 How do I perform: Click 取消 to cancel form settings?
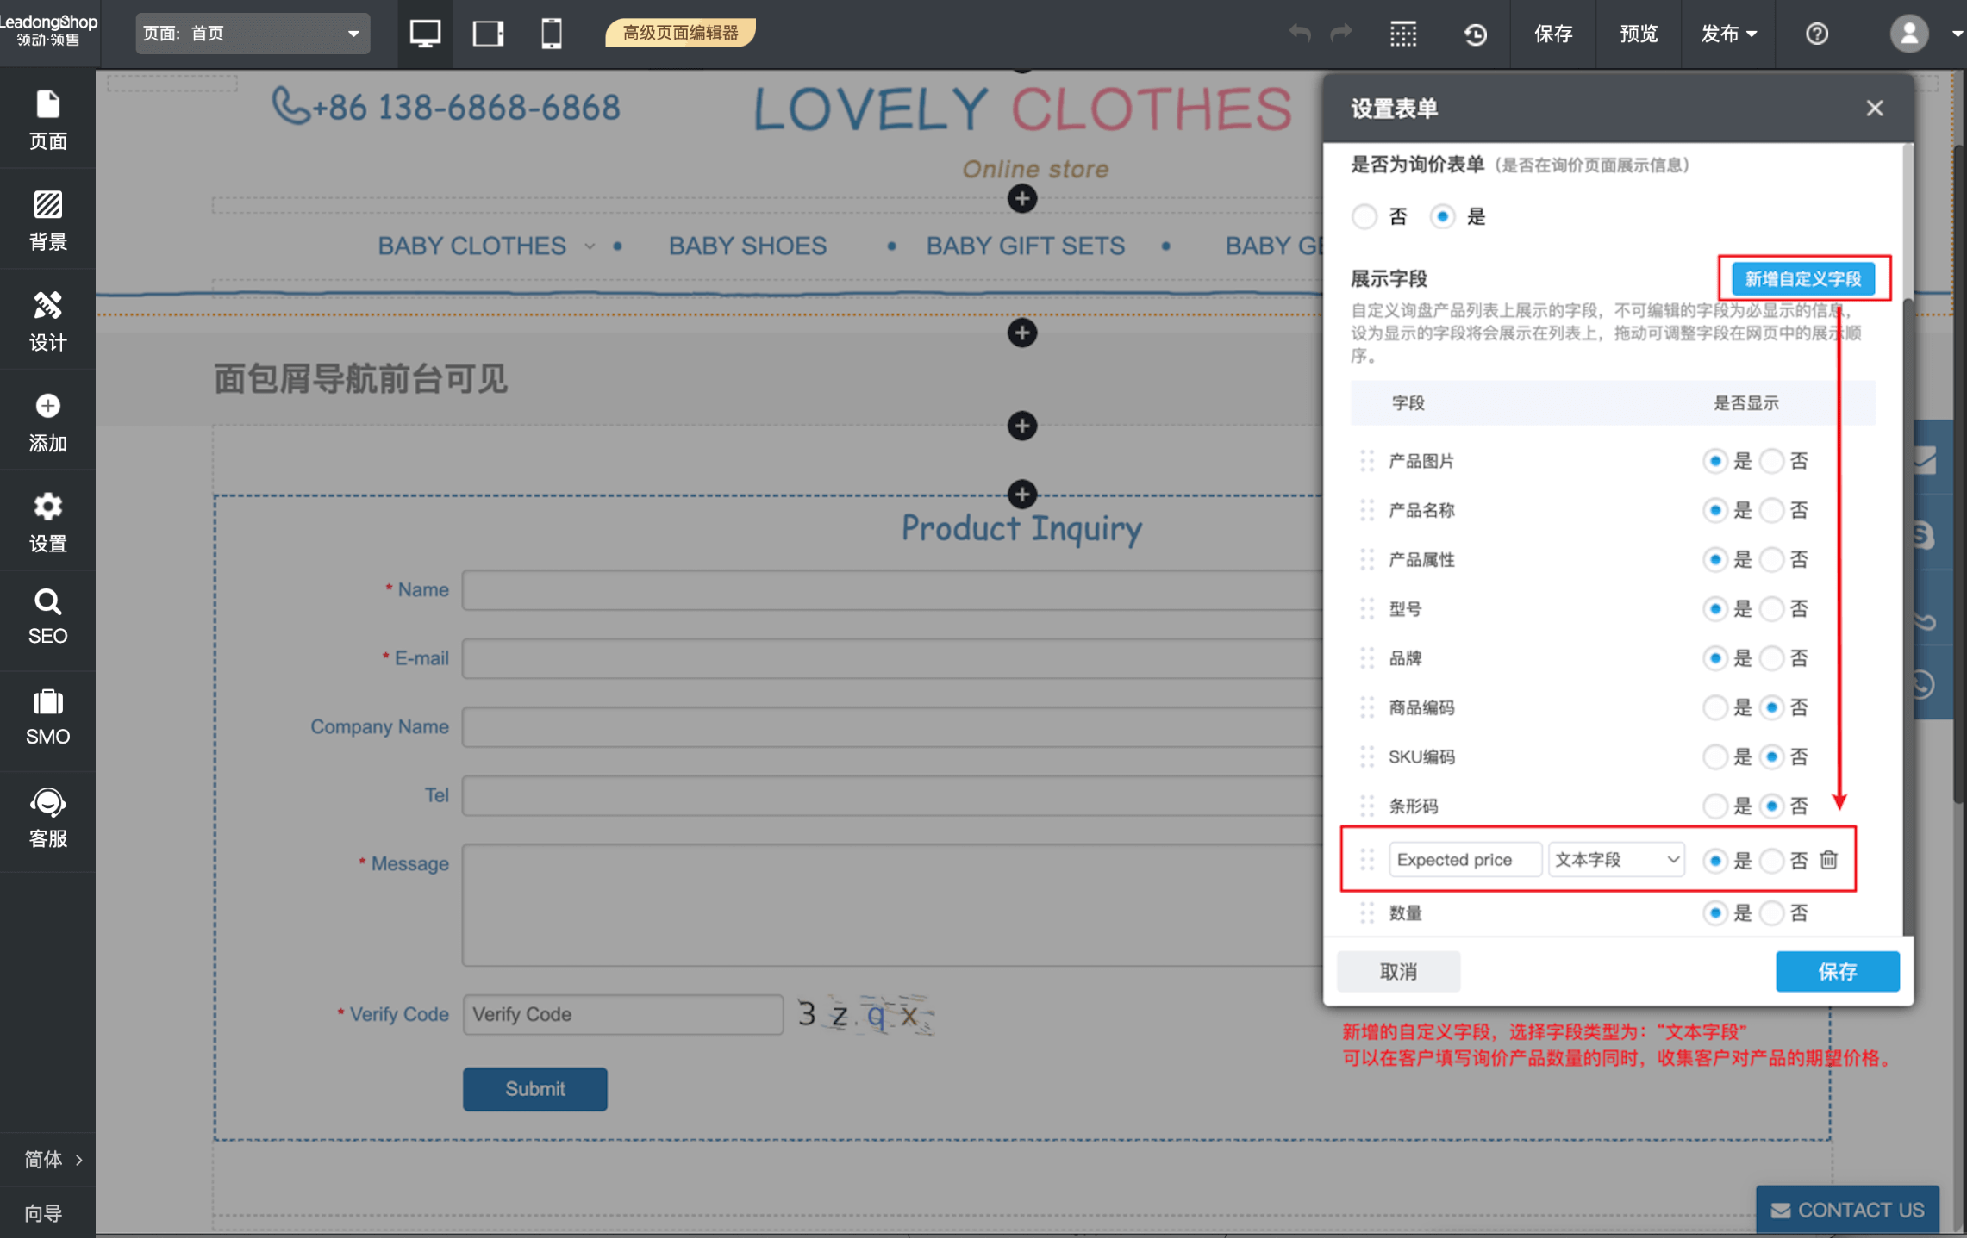tap(1398, 972)
